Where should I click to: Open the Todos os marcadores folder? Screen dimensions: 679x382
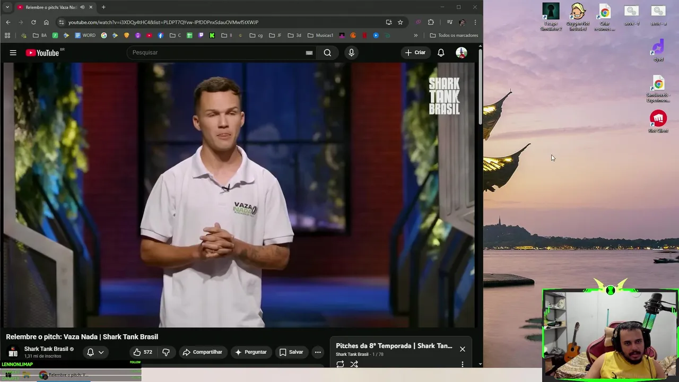[454, 36]
